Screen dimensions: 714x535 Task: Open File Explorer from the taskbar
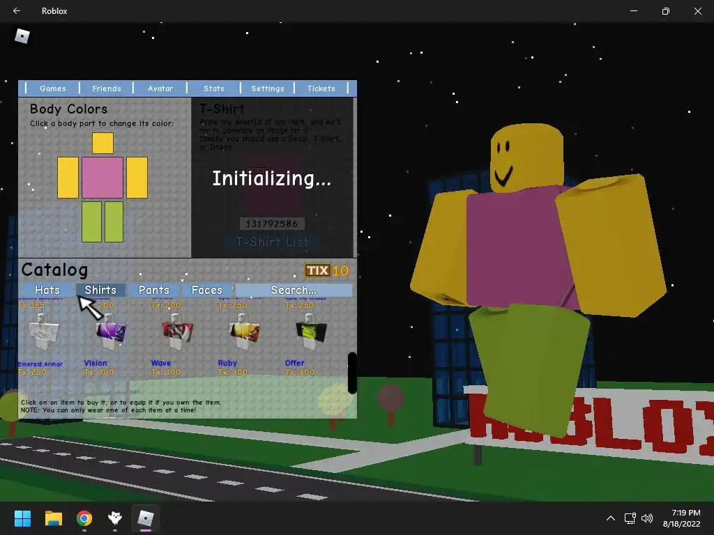[x=53, y=518]
